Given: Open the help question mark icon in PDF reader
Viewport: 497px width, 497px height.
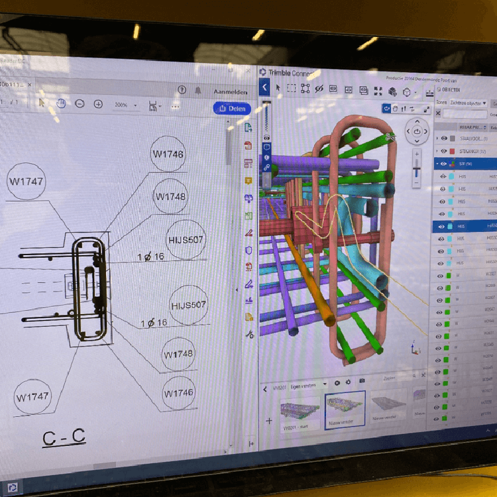Looking at the screenshot, I should pyautogui.click(x=182, y=89).
